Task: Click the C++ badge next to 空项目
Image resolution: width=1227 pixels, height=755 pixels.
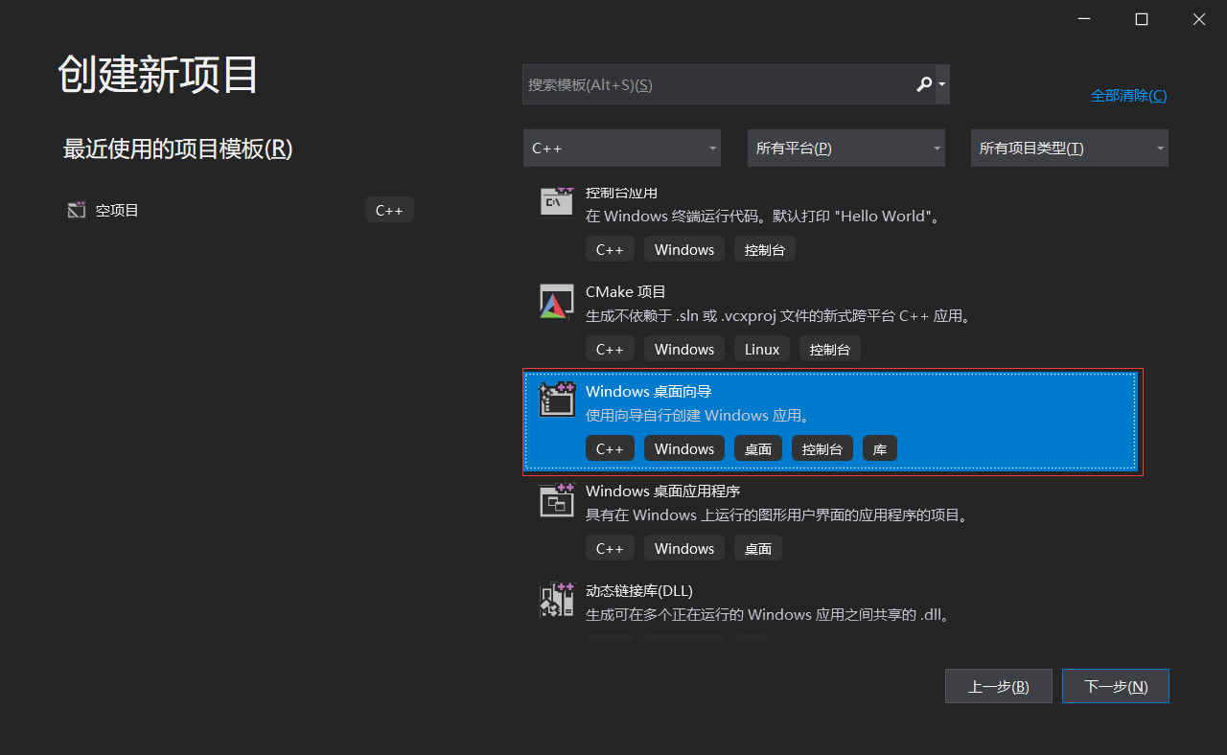Action: coord(389,209)
